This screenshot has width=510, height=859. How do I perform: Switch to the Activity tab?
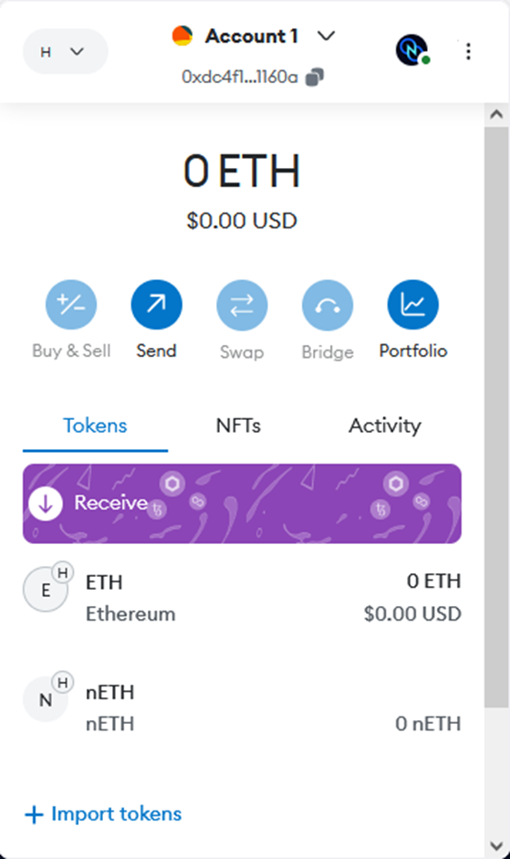coord(385,425)
